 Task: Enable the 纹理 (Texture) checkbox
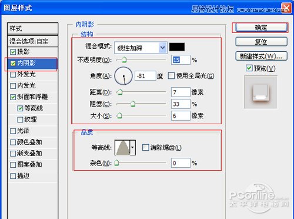(x=20, y=120)
